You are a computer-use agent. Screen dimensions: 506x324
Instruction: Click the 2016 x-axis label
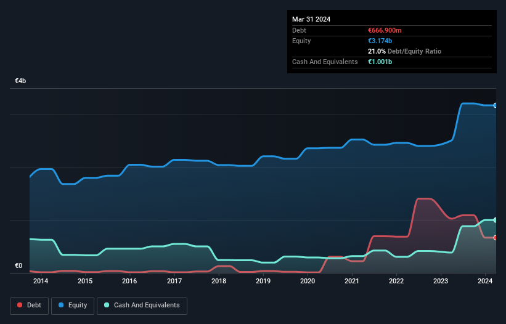(129, 281)
